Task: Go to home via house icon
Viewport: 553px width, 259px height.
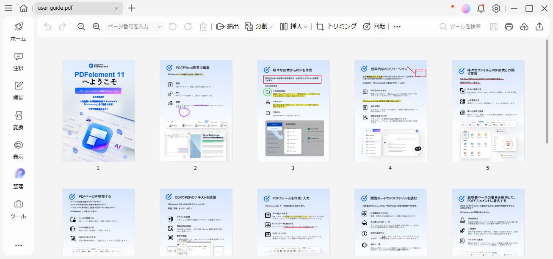Action: click(x=24, y=8)
